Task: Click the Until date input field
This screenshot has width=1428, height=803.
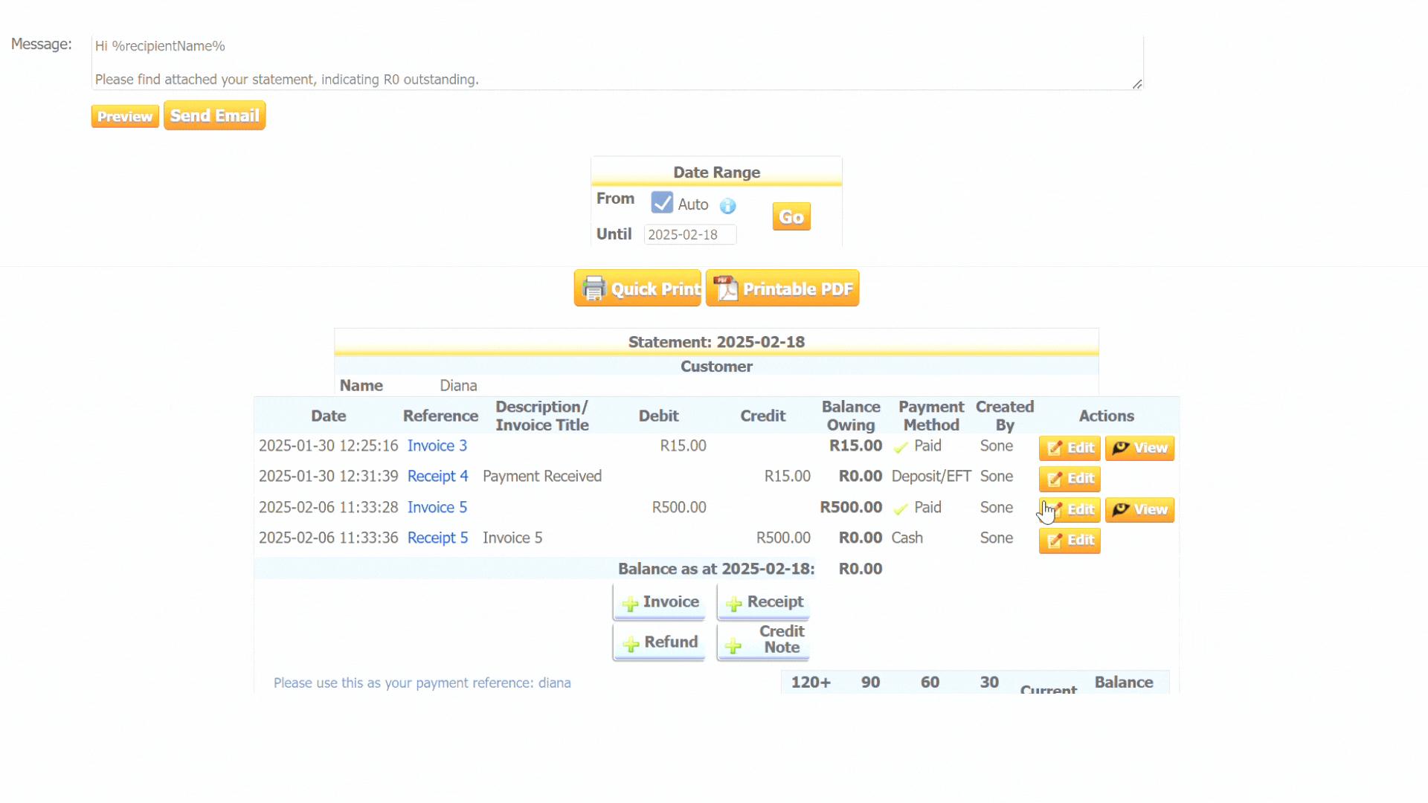Action: coord(690,234)
